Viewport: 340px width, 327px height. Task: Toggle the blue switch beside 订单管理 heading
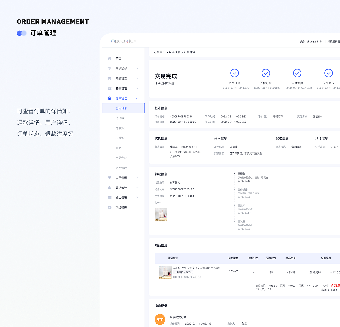(22, 33)
